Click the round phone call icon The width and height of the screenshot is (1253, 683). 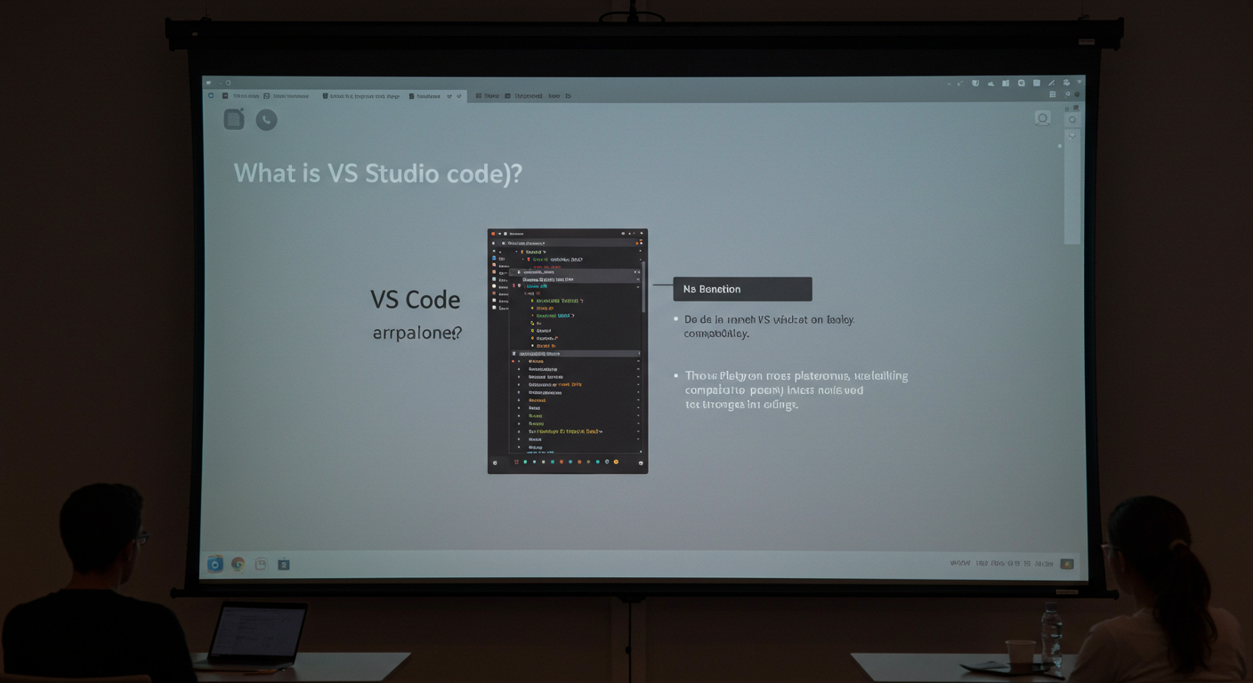point(266,120)
